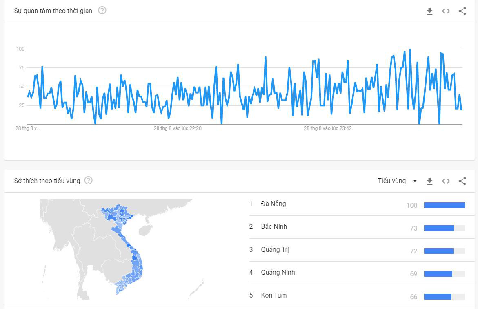Share the interest over time chart

(462, 11)
